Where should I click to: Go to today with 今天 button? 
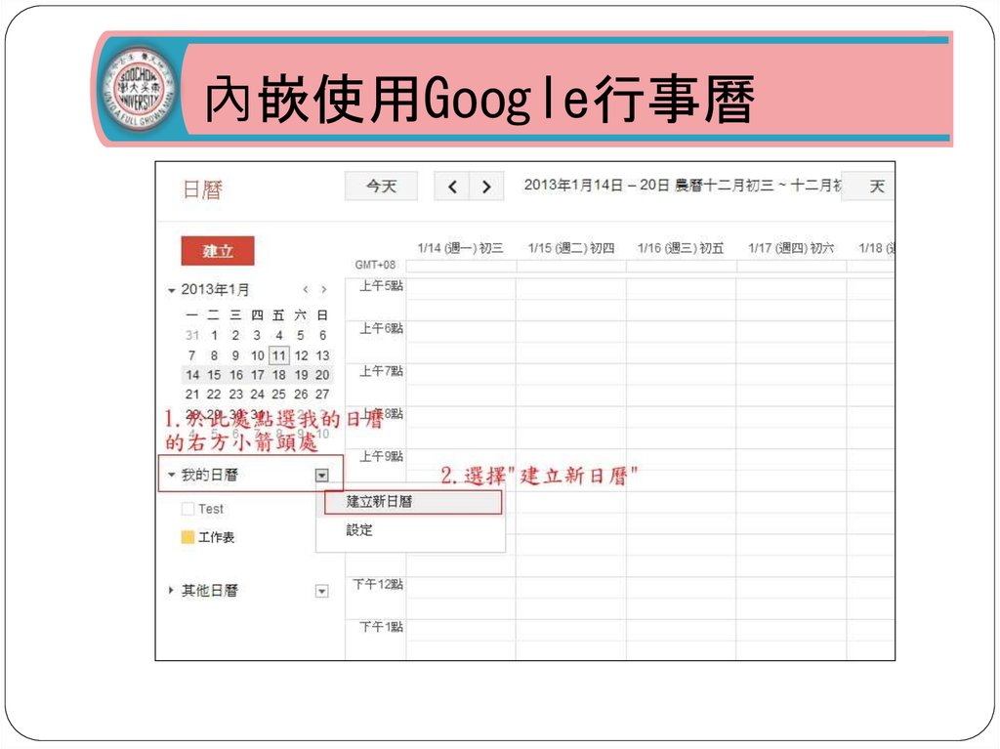[x=382, y=187]
